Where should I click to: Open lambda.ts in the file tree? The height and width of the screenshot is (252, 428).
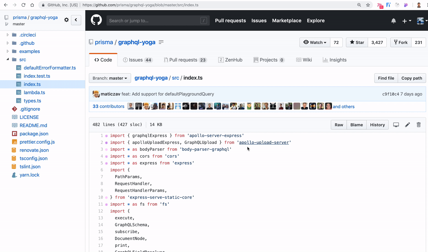click(x=34, y=92)
